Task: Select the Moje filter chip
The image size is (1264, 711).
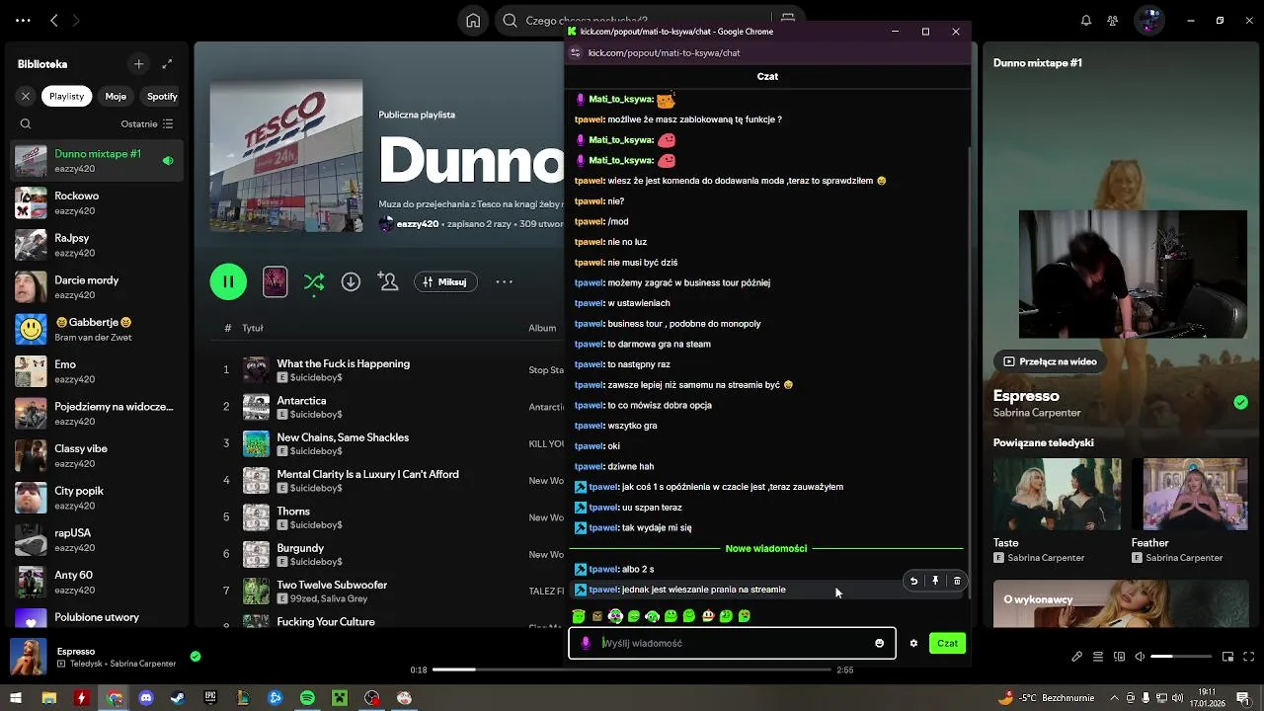Action: click(x=116, y=96)
